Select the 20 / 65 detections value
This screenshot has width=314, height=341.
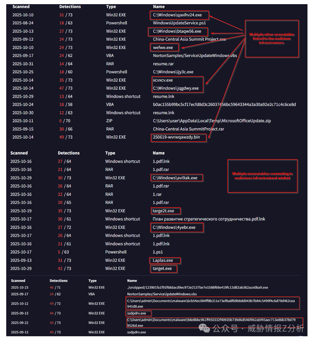[64, 203]
